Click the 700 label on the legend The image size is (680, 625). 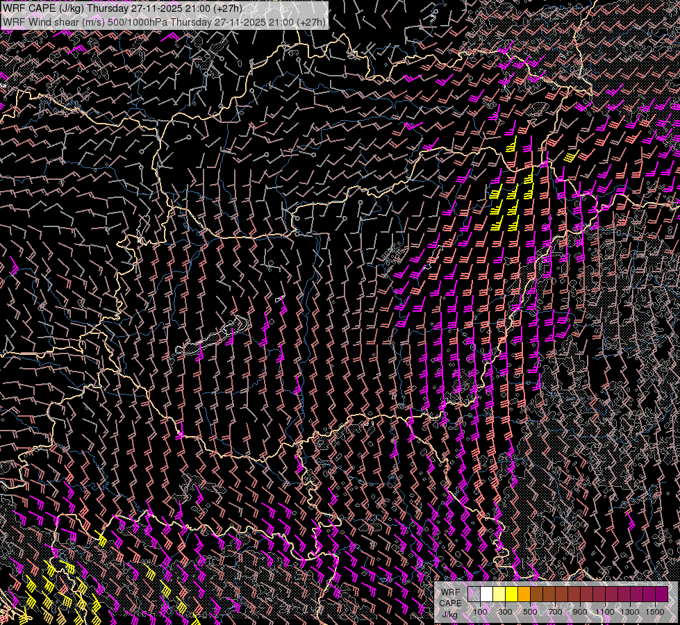555,612
